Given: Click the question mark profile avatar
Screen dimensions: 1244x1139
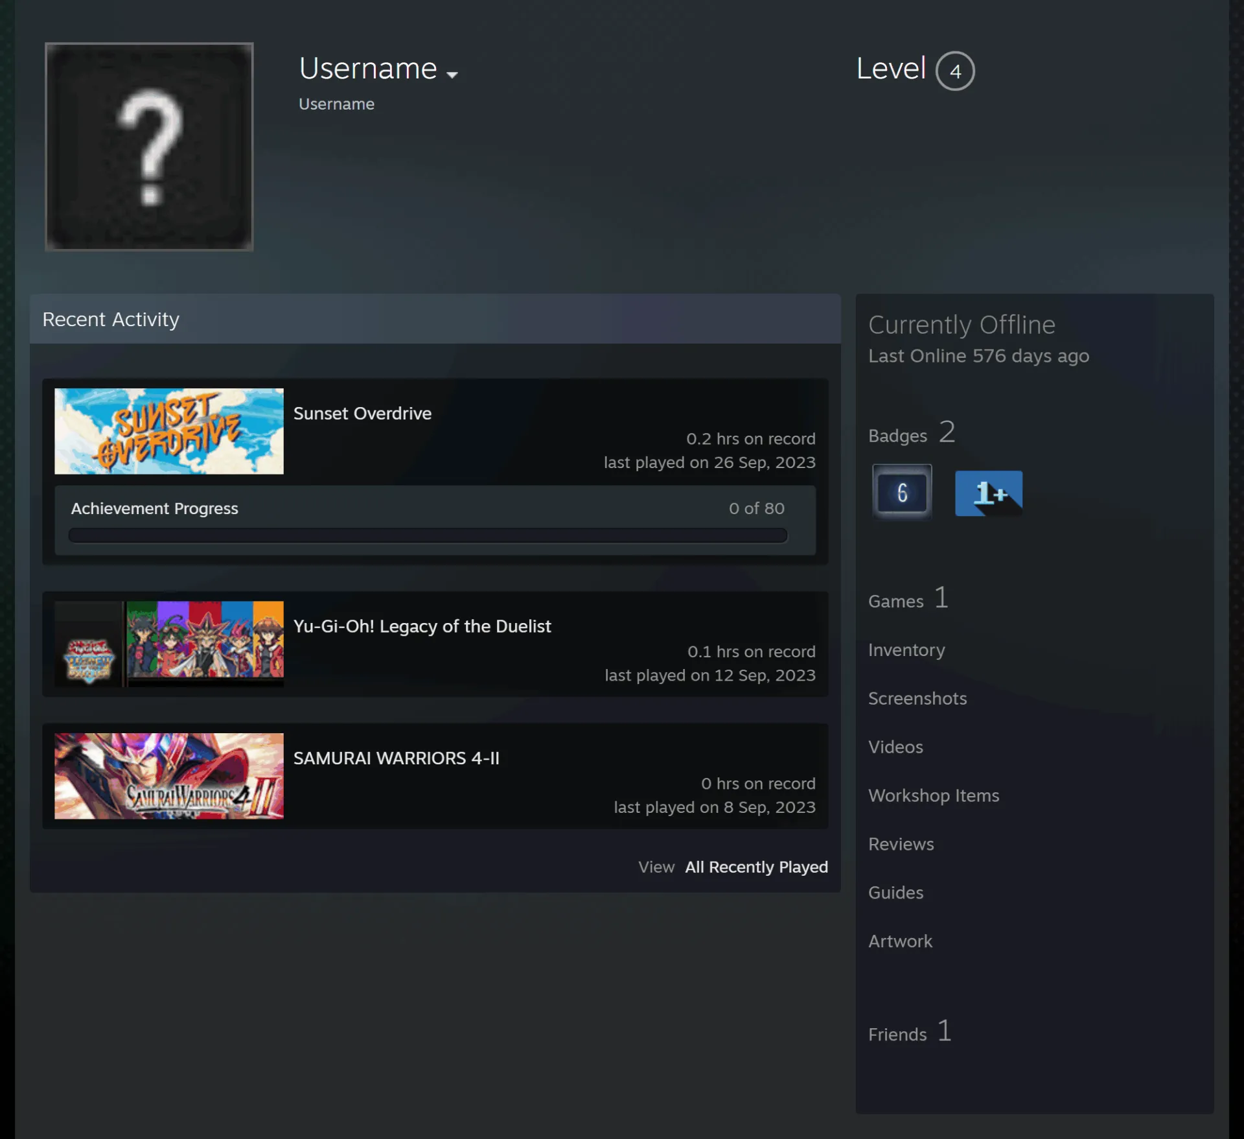Looking at the screenshot, I should tap(149, 147).
